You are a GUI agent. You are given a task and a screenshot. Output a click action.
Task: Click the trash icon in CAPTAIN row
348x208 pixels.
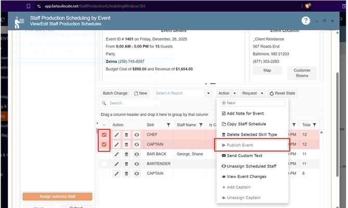126,144
